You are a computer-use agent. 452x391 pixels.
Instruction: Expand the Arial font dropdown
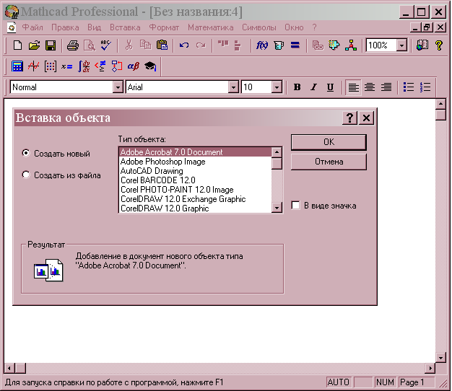point(233,87)
